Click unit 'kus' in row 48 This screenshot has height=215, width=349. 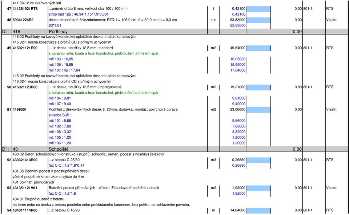[213, 20]
